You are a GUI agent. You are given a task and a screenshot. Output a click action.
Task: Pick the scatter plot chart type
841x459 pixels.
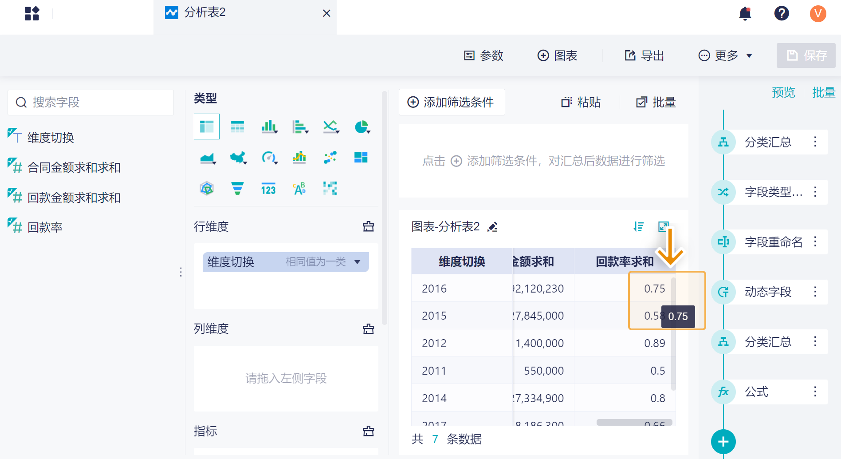tap(330, 158)
